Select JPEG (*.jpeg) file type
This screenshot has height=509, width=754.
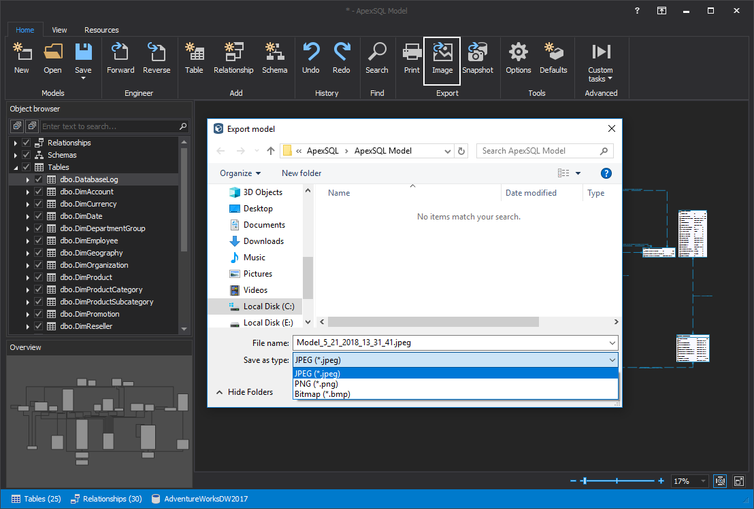point(455,373)
